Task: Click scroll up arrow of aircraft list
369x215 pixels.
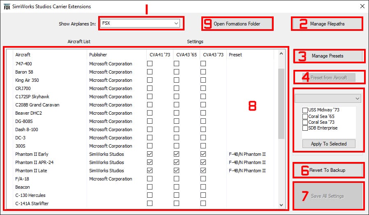Action: point(281,53)
